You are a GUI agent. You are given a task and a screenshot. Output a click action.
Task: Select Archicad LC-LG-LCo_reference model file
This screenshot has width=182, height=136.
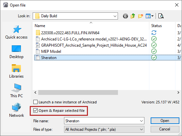pyautogui.click(x=91, y=39)
